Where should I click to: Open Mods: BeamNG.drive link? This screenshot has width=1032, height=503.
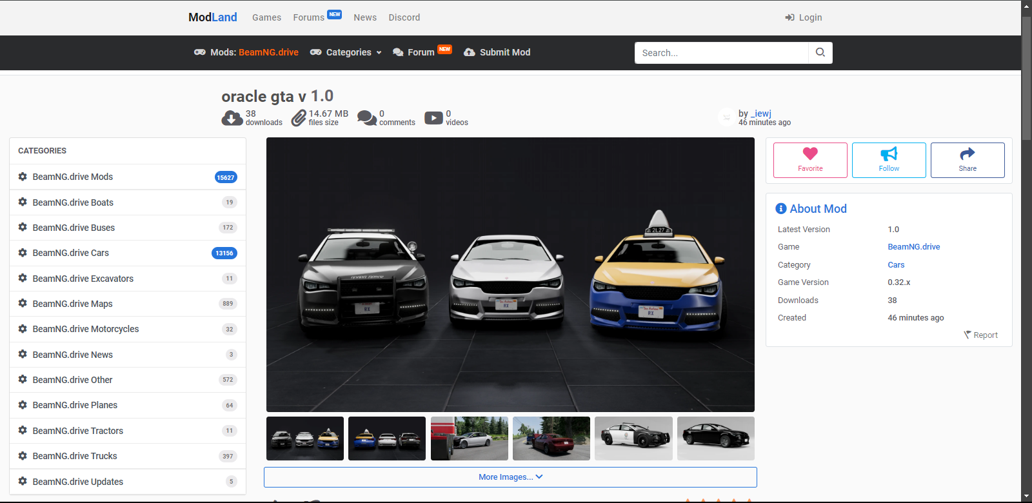point(246,52)
